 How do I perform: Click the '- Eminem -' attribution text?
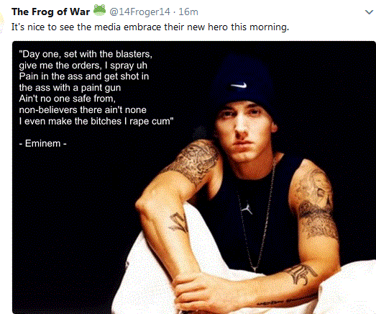pyautogui.click(x=42, y=143)
